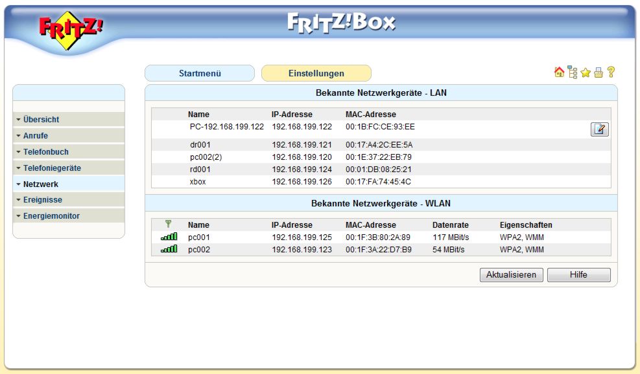The height and width of the screenshot is (374, 640).
Task: Click MAC address 00:1E:37:22:EB:79
Action: click(379, 157)
